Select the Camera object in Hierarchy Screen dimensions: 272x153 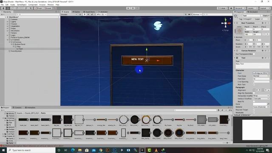coord(14,19)
